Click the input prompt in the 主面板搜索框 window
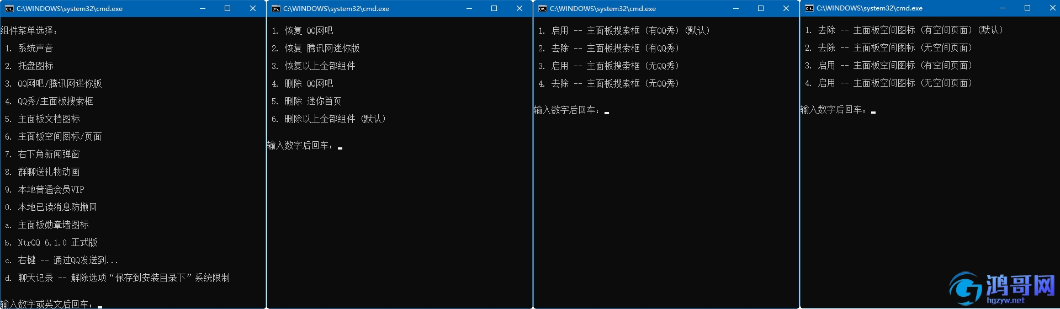The image size is (1060, 309). tap(568, 110)
